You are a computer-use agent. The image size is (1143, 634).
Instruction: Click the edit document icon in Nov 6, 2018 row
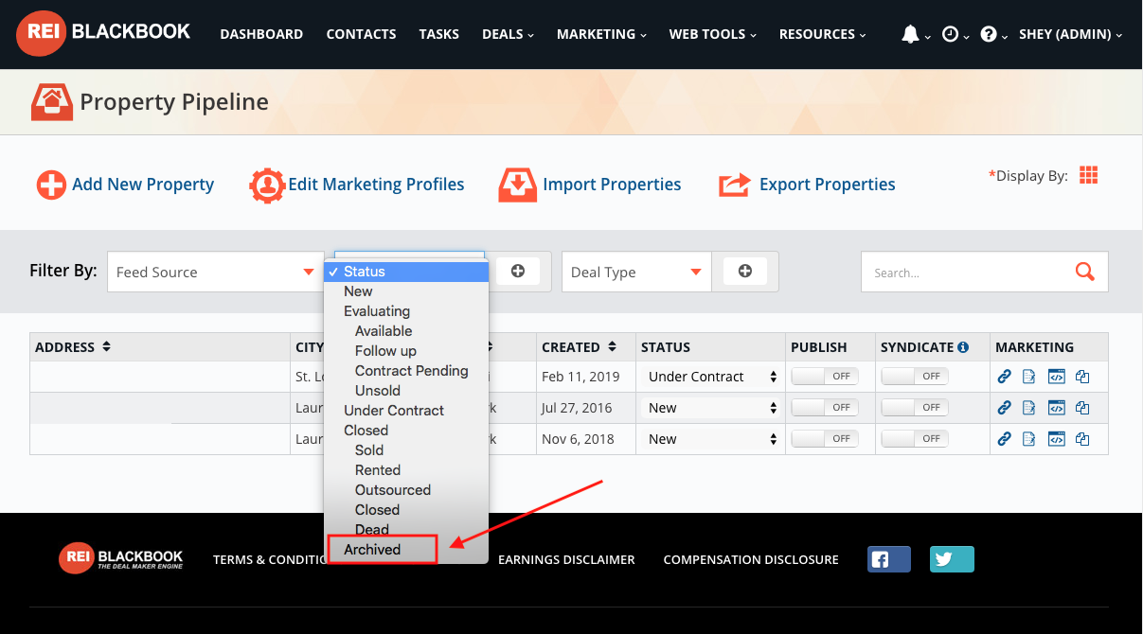tap(1029, 439)
